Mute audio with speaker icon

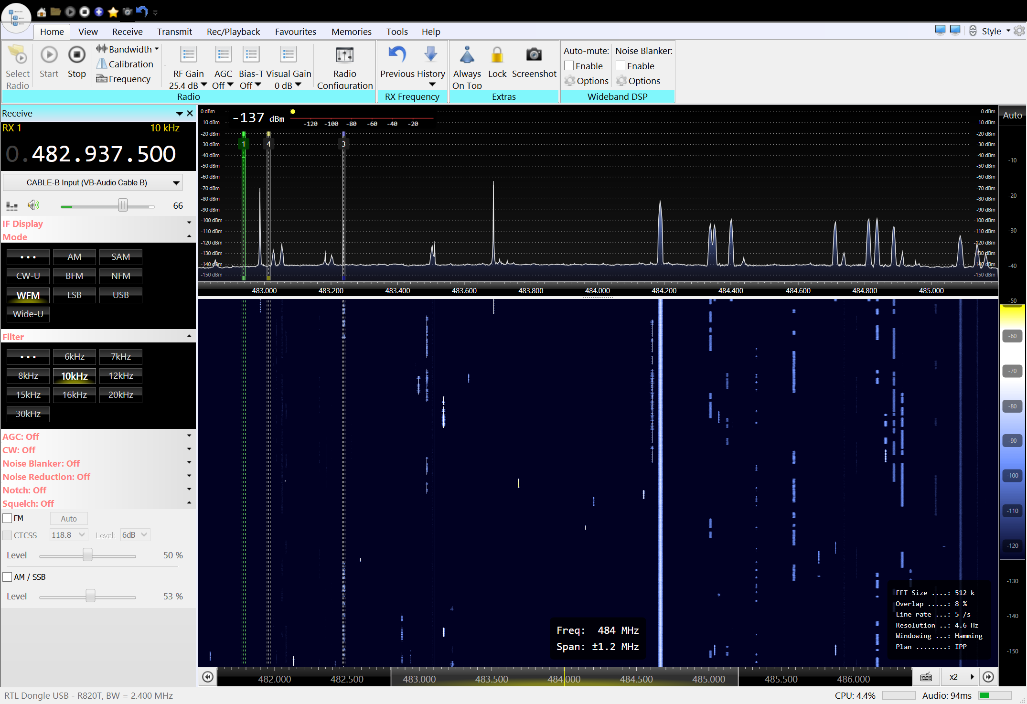click(x=33, y=205)
